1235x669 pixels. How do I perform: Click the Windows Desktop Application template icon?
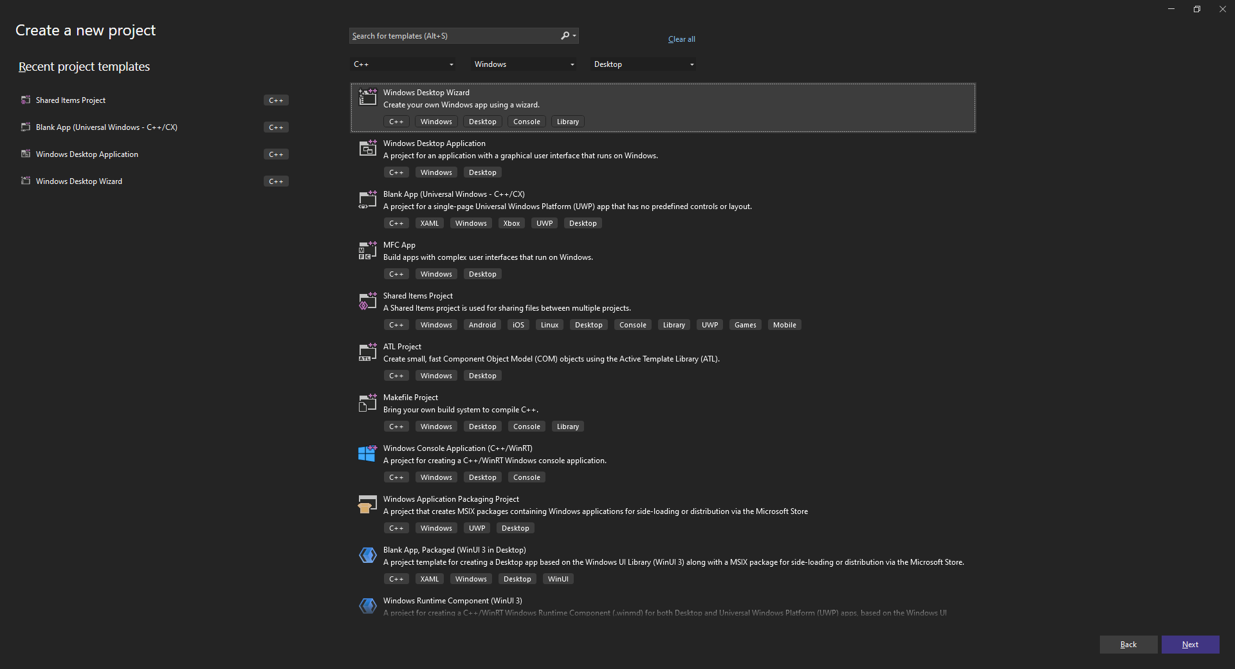(x=367, y=147)
